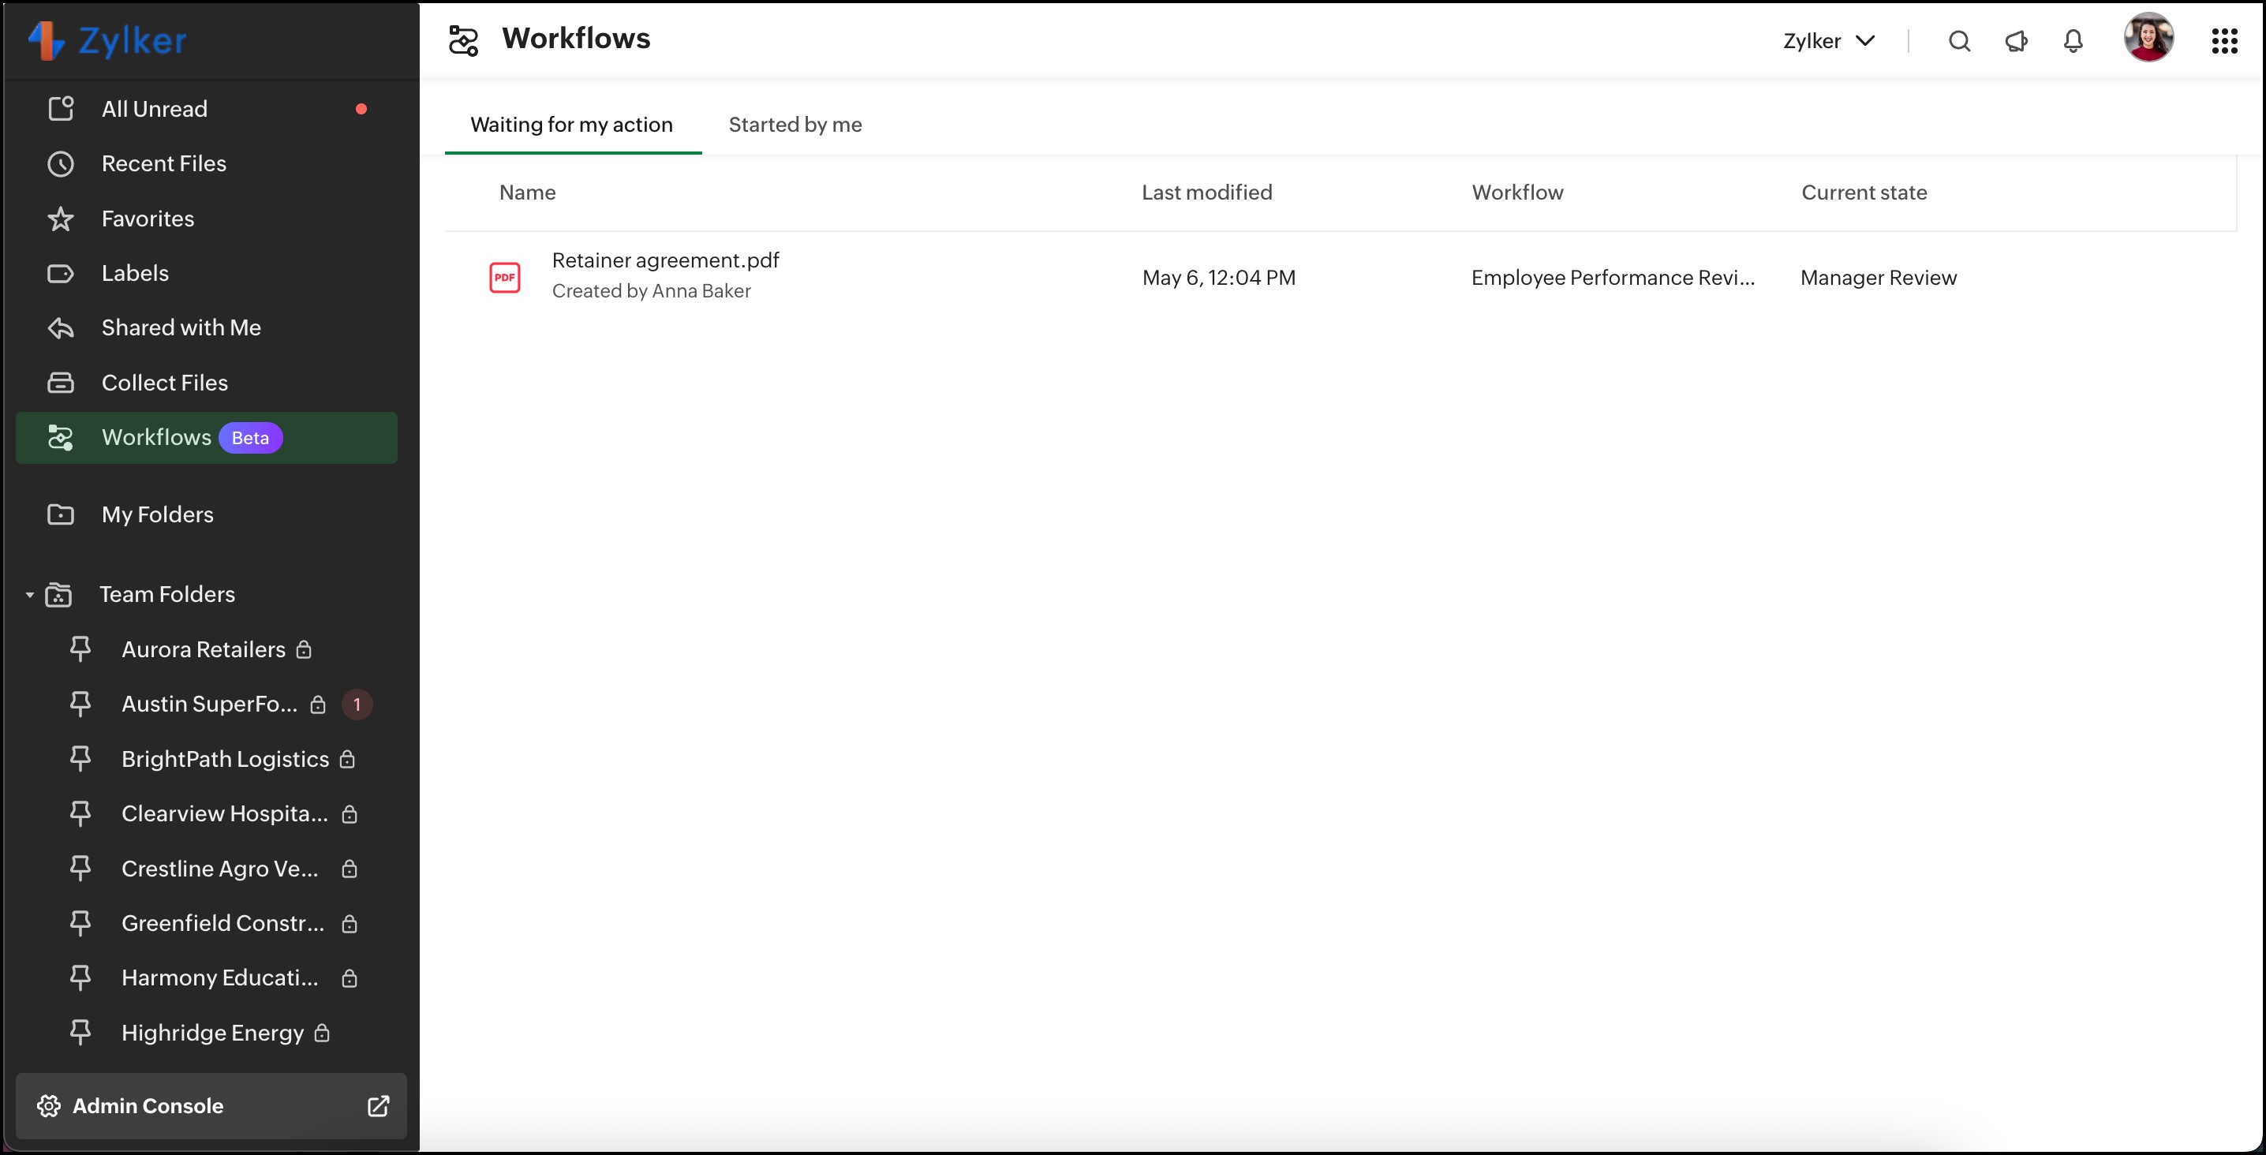
Task: Open the Zylker organization dropdown
Action: (1829, 41)
